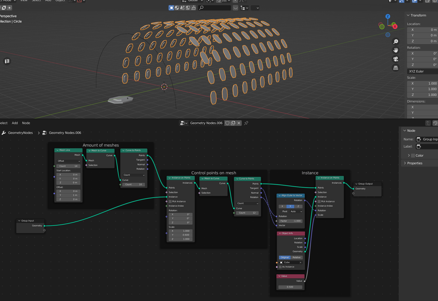Open the node tree browse dropdown icon
This screenshot has height=301, width=438.
tap(184, 123)
